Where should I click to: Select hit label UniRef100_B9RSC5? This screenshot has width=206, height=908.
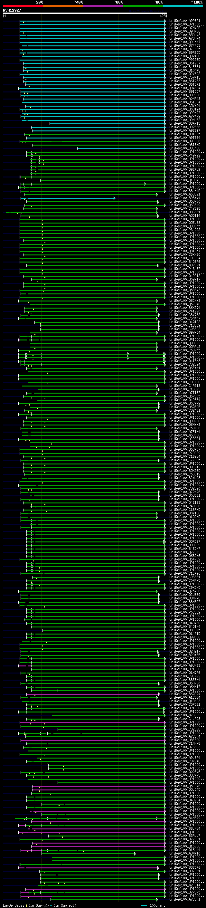(185, 53)
